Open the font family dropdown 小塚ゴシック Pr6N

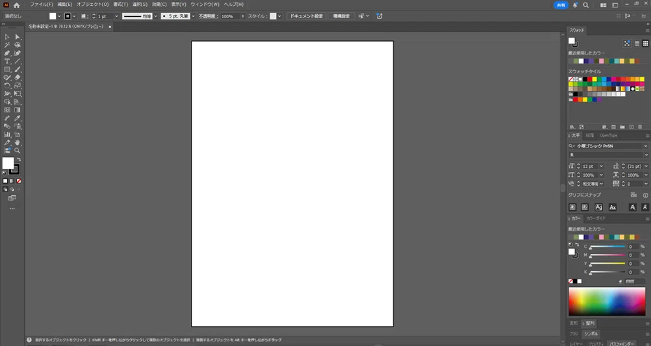646,146
